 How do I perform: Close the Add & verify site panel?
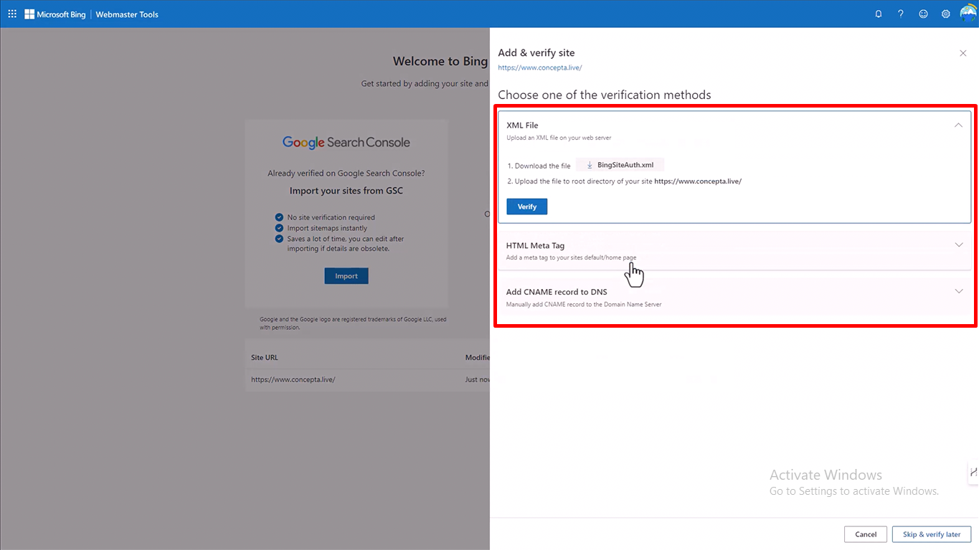(x=963, y=53)
